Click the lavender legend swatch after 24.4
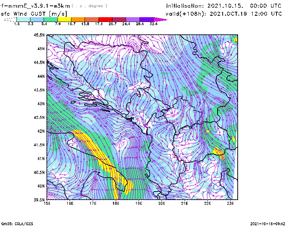The height and width of the screenshot is (226, 293). pos(133,19)
